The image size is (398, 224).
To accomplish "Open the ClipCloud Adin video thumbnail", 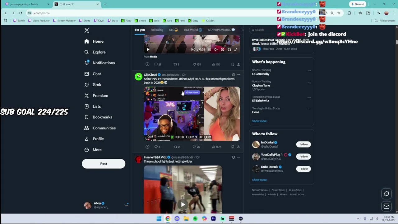I will tap(192, 114).
